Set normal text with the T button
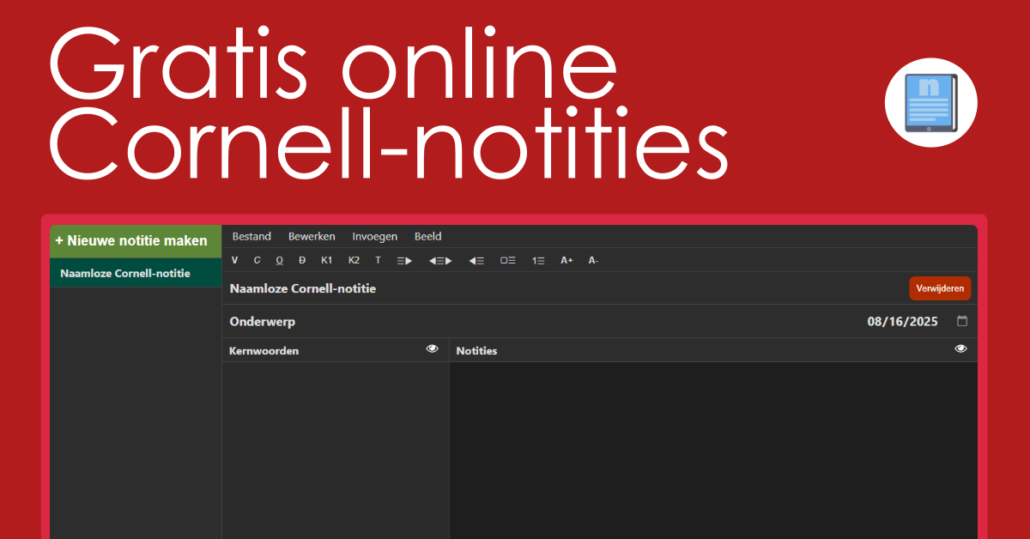The height and width of the screenshot is (539, 1030). pos(379,260)
